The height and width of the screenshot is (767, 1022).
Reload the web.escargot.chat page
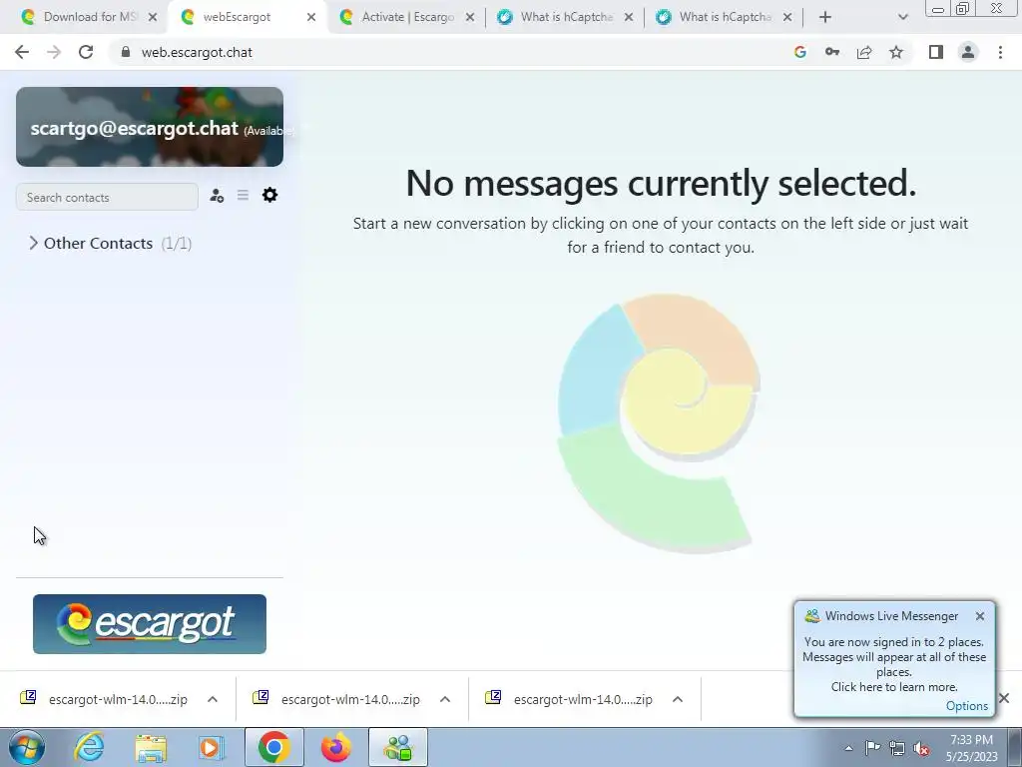(86, 52)
